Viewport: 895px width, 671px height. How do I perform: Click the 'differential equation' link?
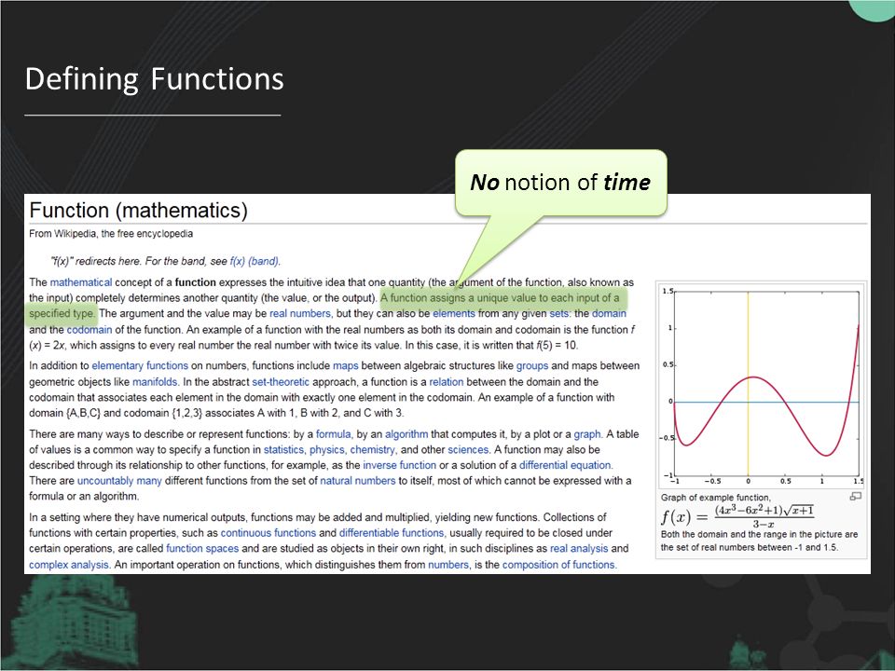(x=566, y=465)
